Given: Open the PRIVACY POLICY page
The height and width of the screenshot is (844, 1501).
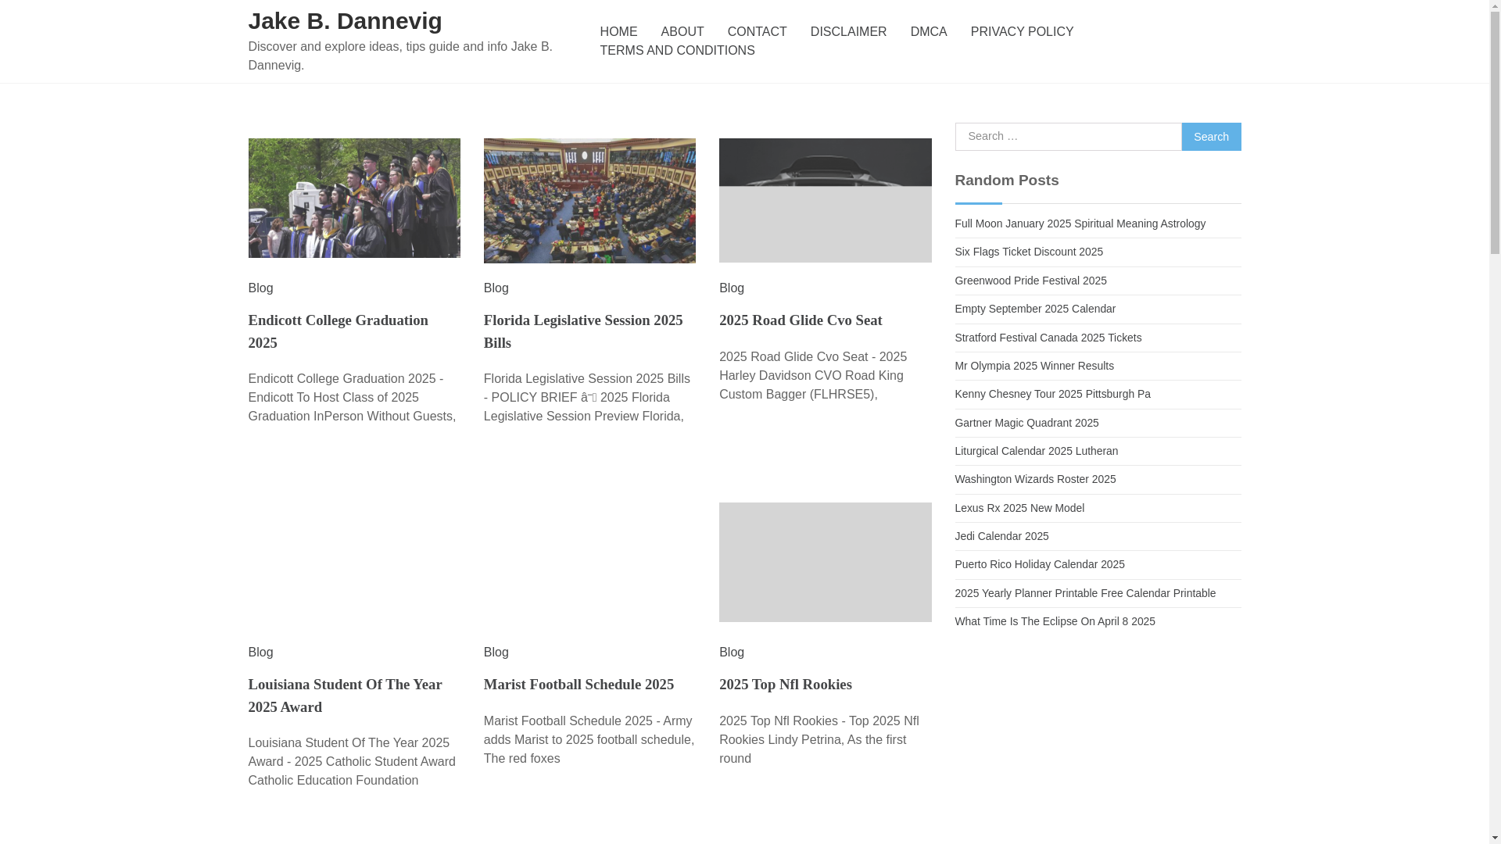Looking at the screenshot, I should [1022, 32].
